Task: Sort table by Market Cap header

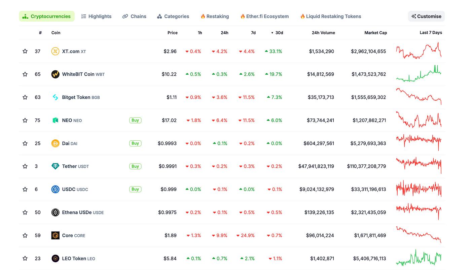Action: click(375, 33)
